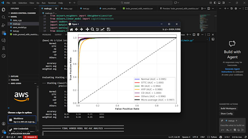This screenshot has width=248, height=139.
Task: Click the Build Workspace suggested action
Action: pos(228,109)
